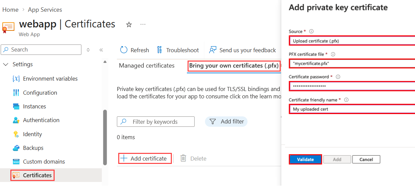The height and width of the screenshot is (189, 415).
Task: Click the Certificate password field
Action: pos(352,86)
